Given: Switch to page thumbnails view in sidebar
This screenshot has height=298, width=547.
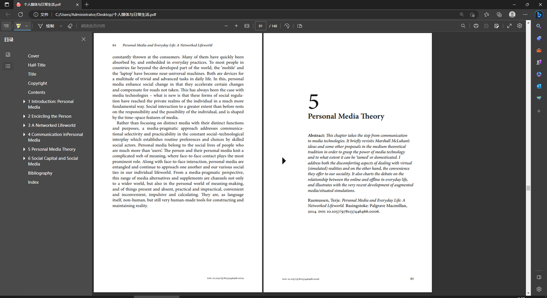Looking at the screenshot, I should tap(8, 55).
